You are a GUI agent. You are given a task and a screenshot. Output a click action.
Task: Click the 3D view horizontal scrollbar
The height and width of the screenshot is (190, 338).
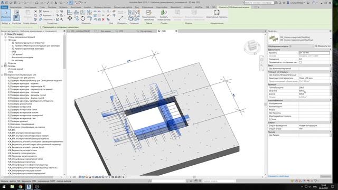pyautogui.click(x=194, y=177)
